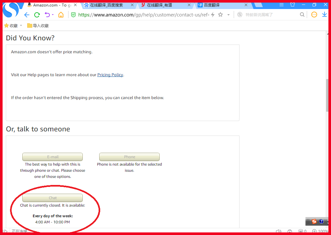The height and width of the screenshot is (235, 331).
Task: Open downloads with the blue arrow icon
Action: pos(324,15)
